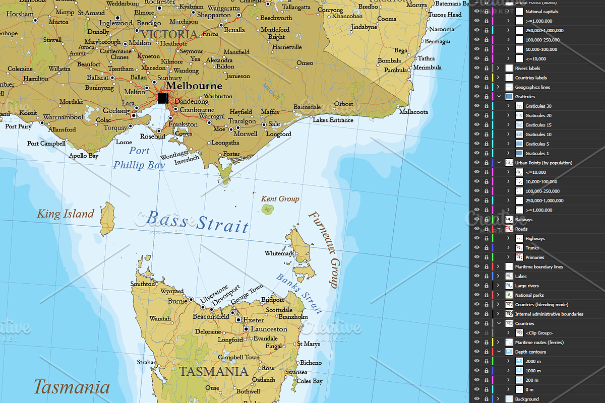
Task: Unlock the Trunks sublayer
Action: (x=486, y=248)
